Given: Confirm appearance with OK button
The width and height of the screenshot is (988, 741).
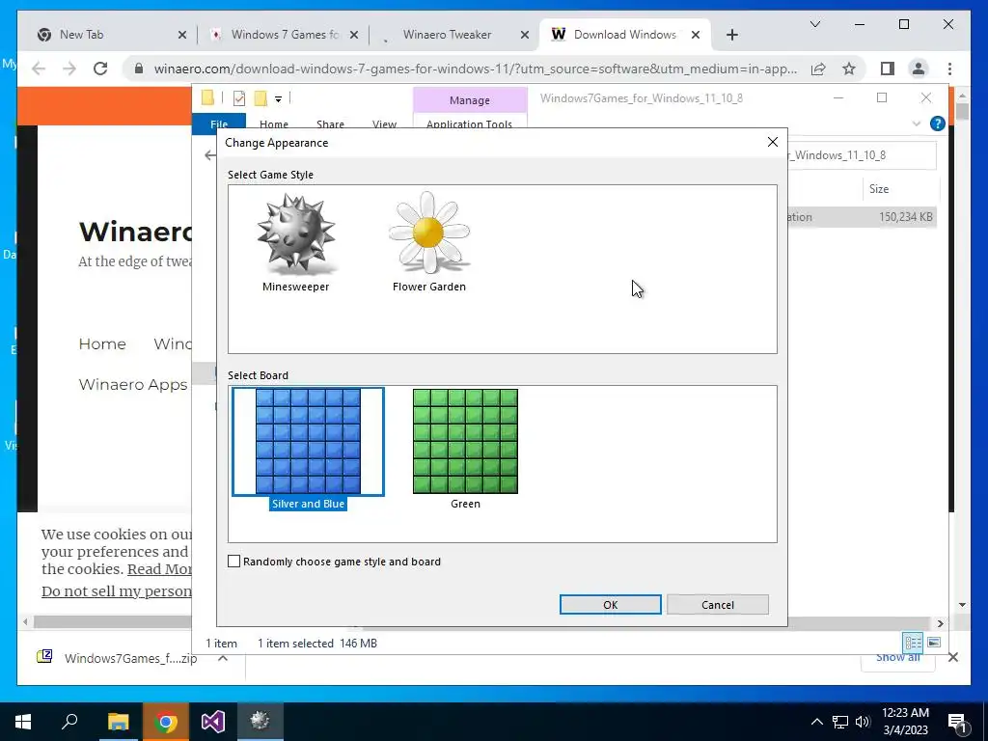Looking at the screenshot, I should 610,605.
